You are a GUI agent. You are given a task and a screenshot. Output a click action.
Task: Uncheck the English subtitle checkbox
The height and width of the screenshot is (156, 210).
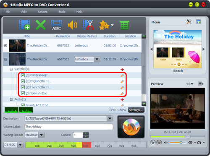(x=23, y=81)
